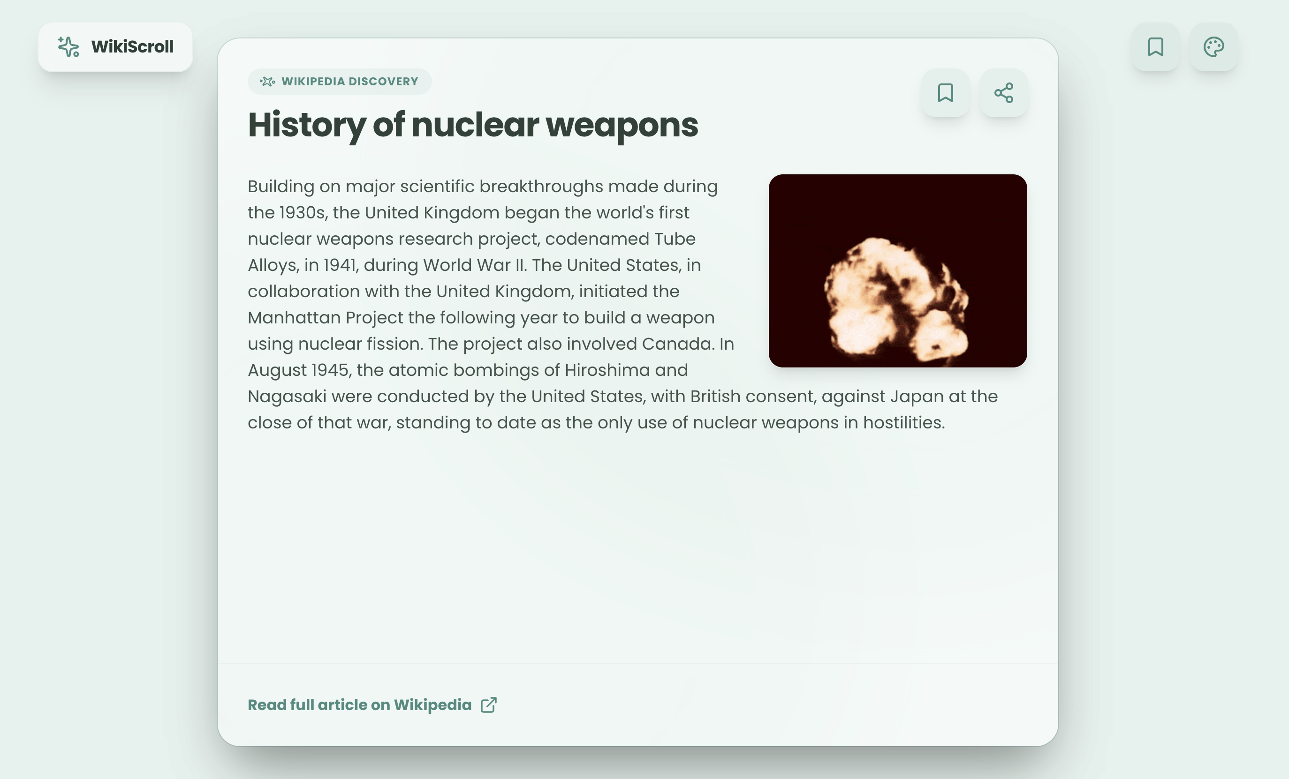Bookmark the History of nuclear weapons card

pos(945,93)
